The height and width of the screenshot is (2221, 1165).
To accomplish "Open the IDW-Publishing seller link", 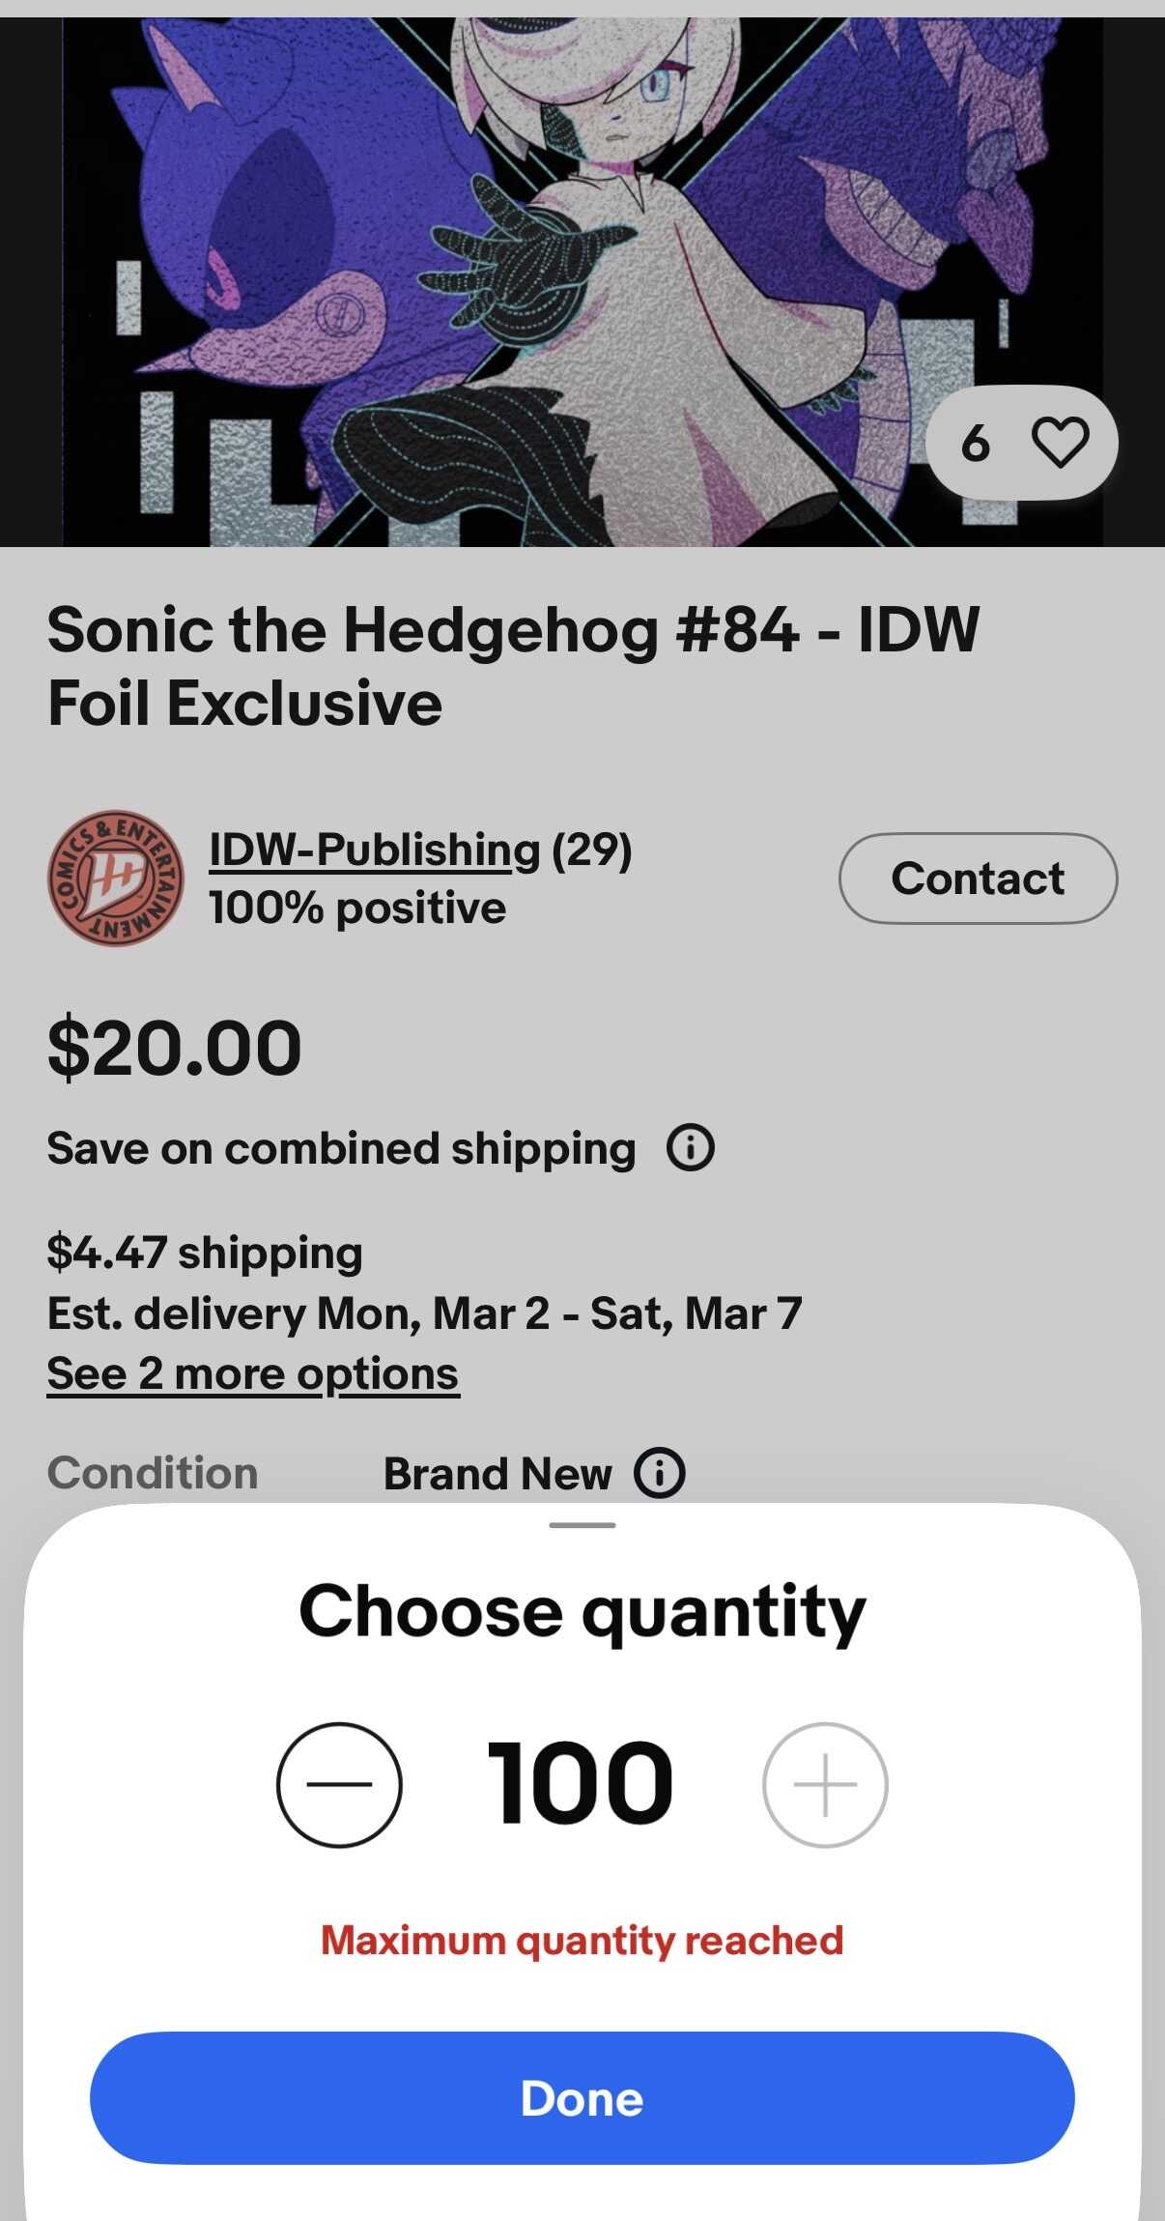I will [374, 850].
